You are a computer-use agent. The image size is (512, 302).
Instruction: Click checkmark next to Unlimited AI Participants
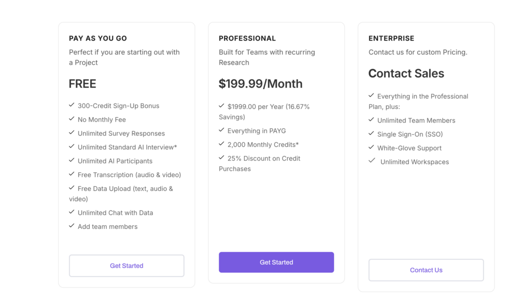tap(71, 160)
